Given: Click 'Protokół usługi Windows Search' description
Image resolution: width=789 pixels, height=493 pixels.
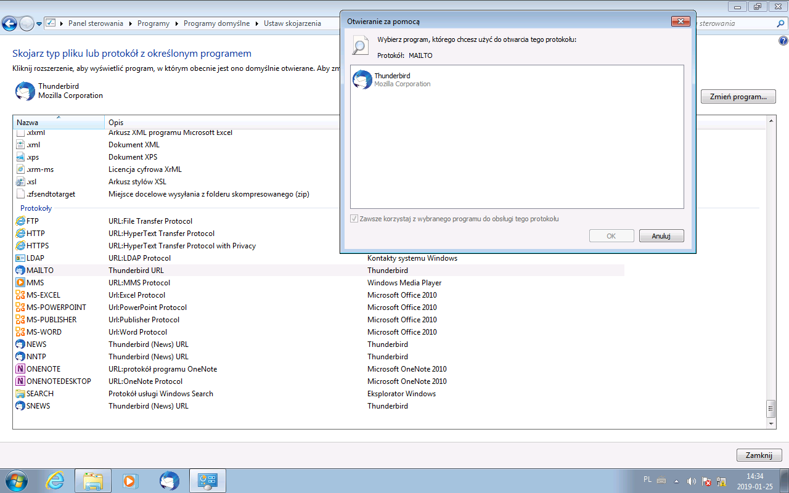Looking at the screenshot, I should tap(161, 394).
